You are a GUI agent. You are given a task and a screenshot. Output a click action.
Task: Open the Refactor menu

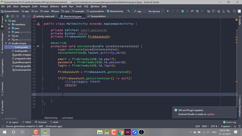tap(54, 6)
